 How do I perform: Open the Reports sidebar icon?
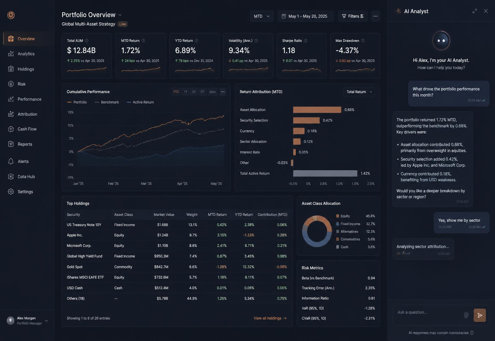click(11, 144)
